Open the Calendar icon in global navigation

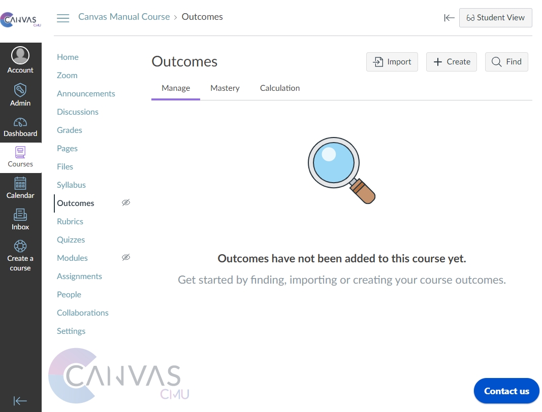pyautogui.click(x=20, y=183)
